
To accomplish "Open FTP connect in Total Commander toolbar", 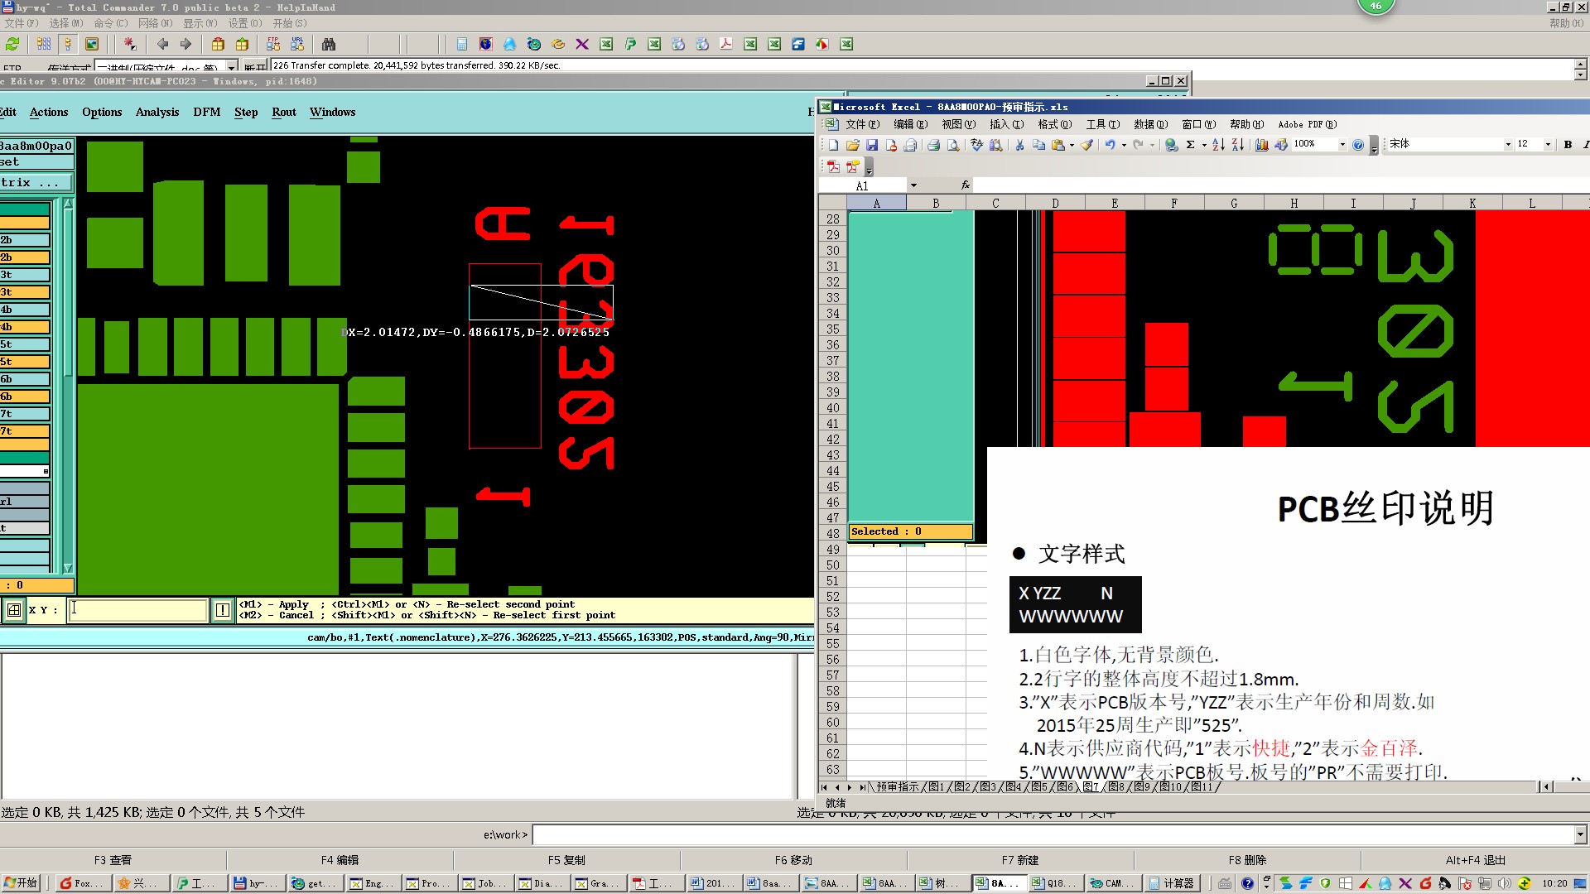I will pos(273,44).
